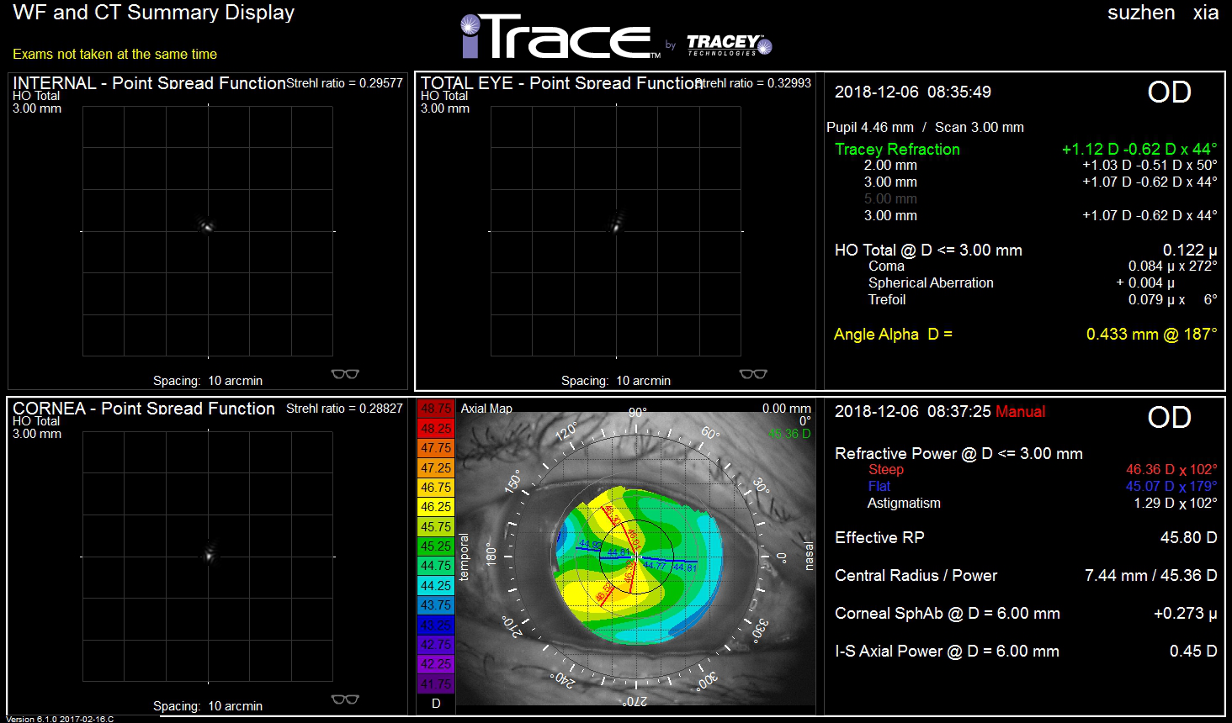Image resolution: width=1232 pixels, height=723 pixels.
Task: Open the CORNEA - Point Spread Function title
Action: coord(144,409)
